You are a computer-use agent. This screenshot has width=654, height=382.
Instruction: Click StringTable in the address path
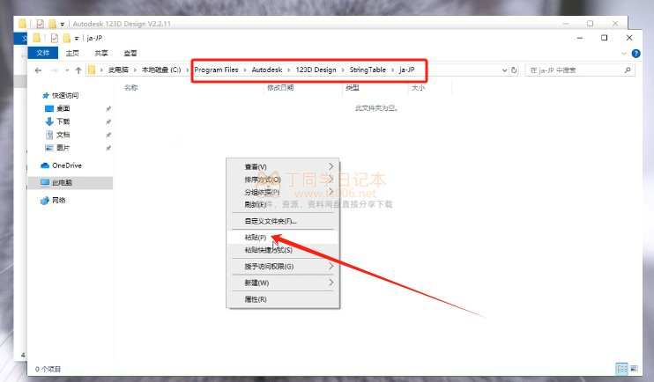pos(368,70)
